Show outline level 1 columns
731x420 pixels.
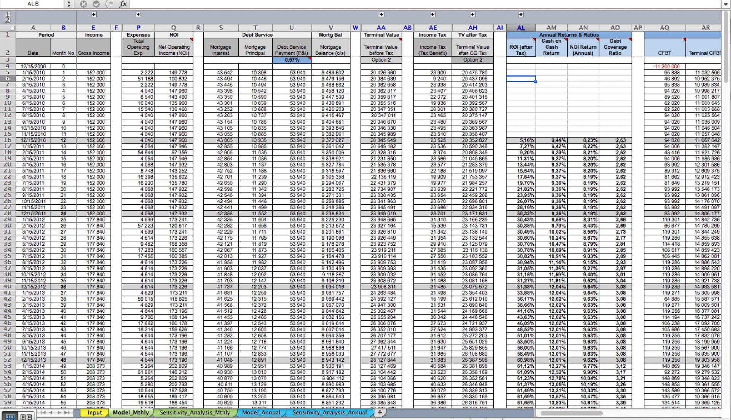8,14
